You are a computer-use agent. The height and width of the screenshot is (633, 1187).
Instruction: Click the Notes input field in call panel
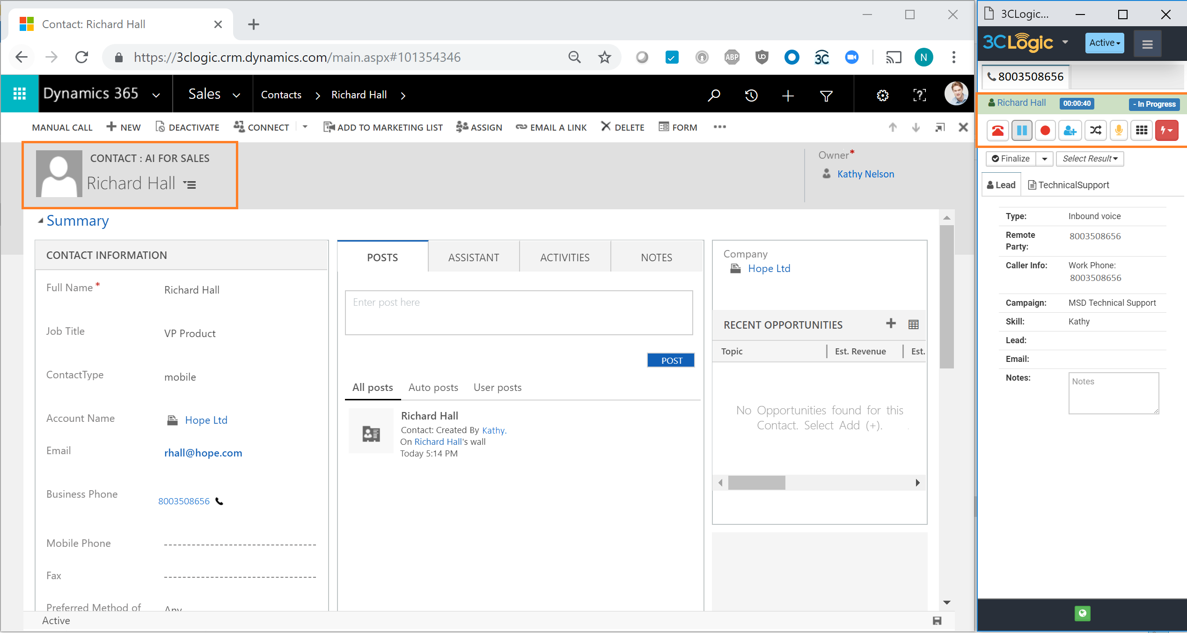tap(1114, 391)
